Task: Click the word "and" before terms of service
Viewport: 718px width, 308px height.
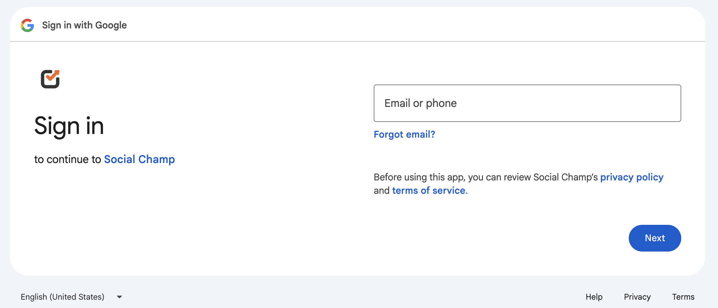Action: pyautogui.click(x=381, y=190)
